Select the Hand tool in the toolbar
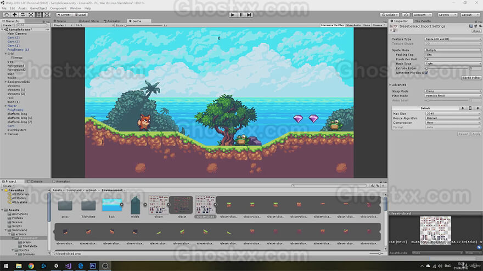The image size is (483, 271). click(7, 15)
